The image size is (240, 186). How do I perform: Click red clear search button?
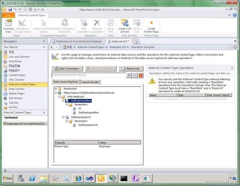click(x=141, y=75)
